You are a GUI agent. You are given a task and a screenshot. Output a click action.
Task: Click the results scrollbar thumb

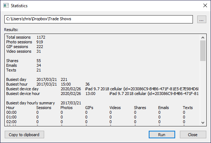[203, 51]
